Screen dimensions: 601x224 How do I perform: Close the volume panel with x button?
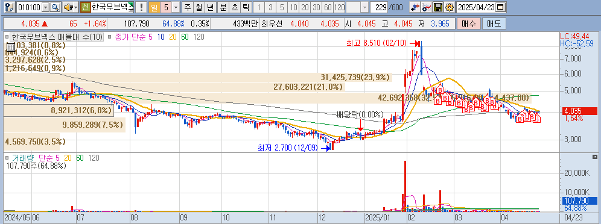click(x=594, y=157)
